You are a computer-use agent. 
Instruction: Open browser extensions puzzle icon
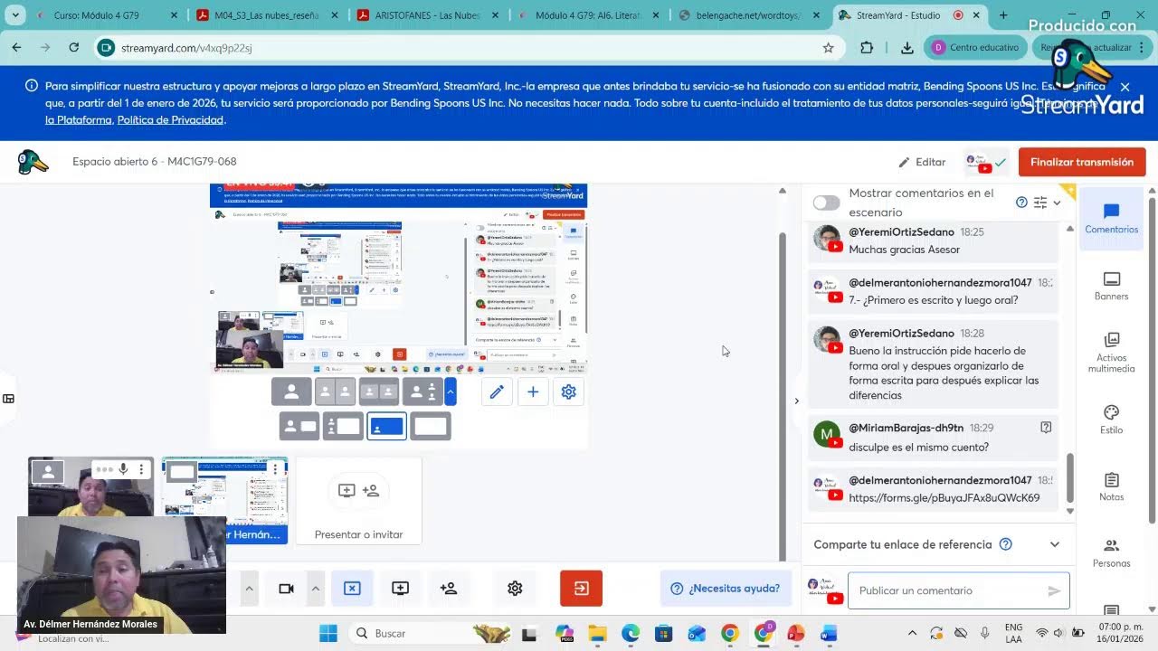(867, 48)
